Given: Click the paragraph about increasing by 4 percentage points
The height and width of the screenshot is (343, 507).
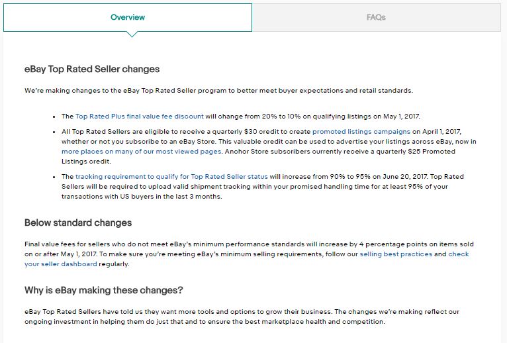Looking at the screenshot, I should tap(249, 254).
